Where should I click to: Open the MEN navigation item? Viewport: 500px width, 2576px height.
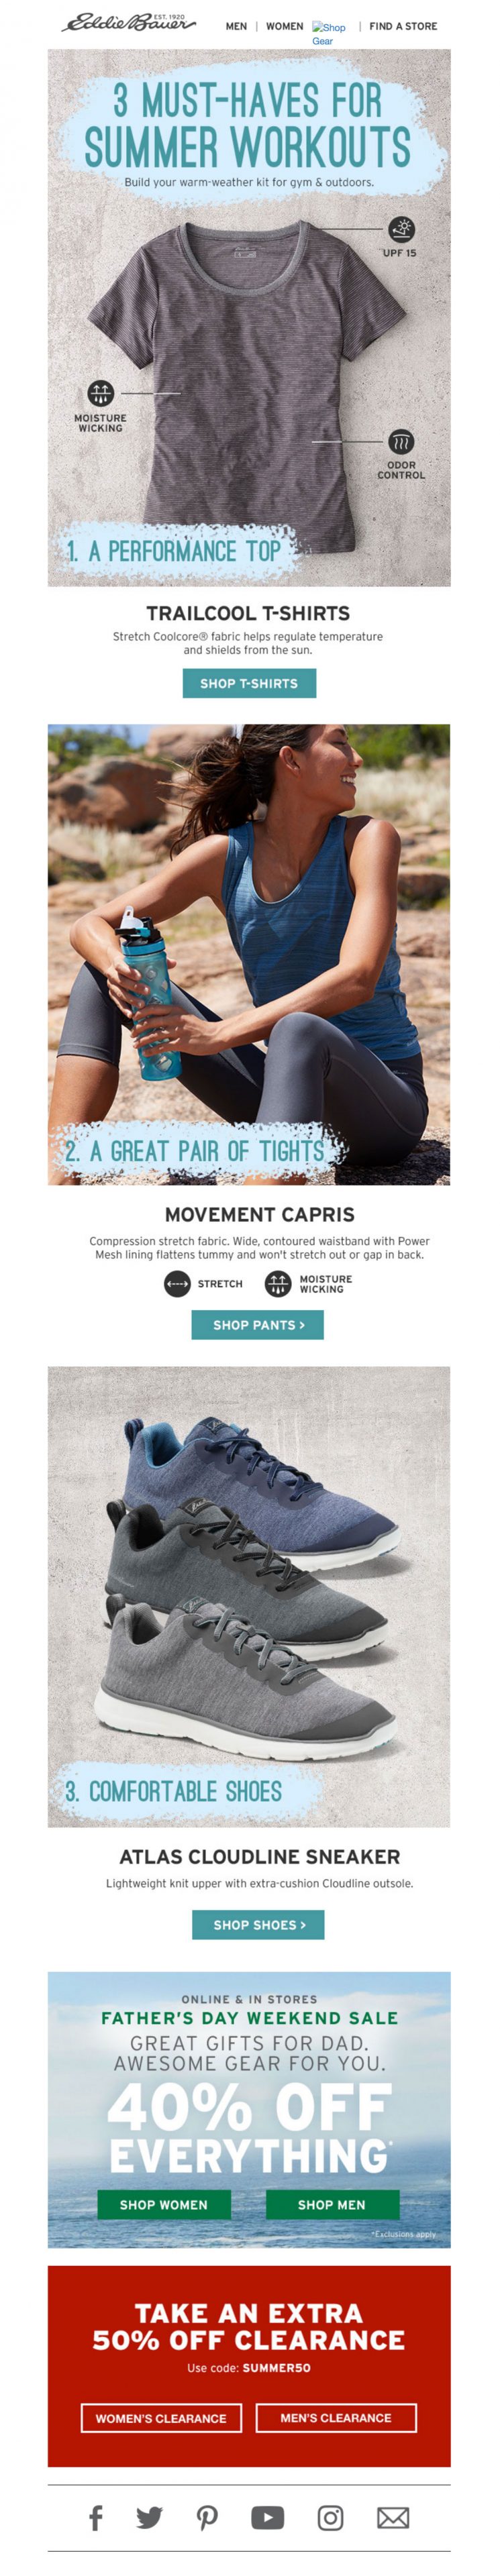tap(236, 26)
